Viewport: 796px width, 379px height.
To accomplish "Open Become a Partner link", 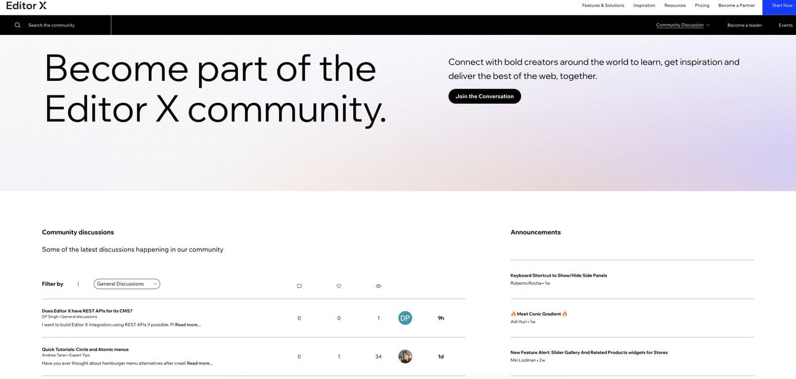I will [x=737, y=6].
